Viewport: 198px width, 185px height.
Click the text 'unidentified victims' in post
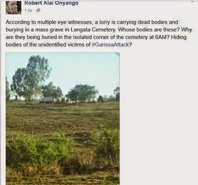click(62, 45)
